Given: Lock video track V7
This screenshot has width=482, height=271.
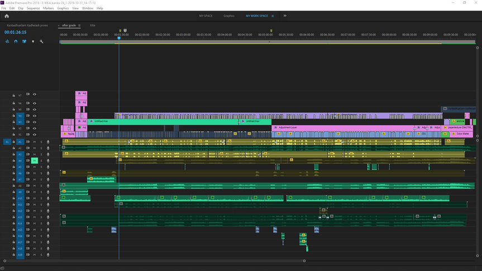Looking at the screenshot, I should pyautogui.click(x=14, y=95).
